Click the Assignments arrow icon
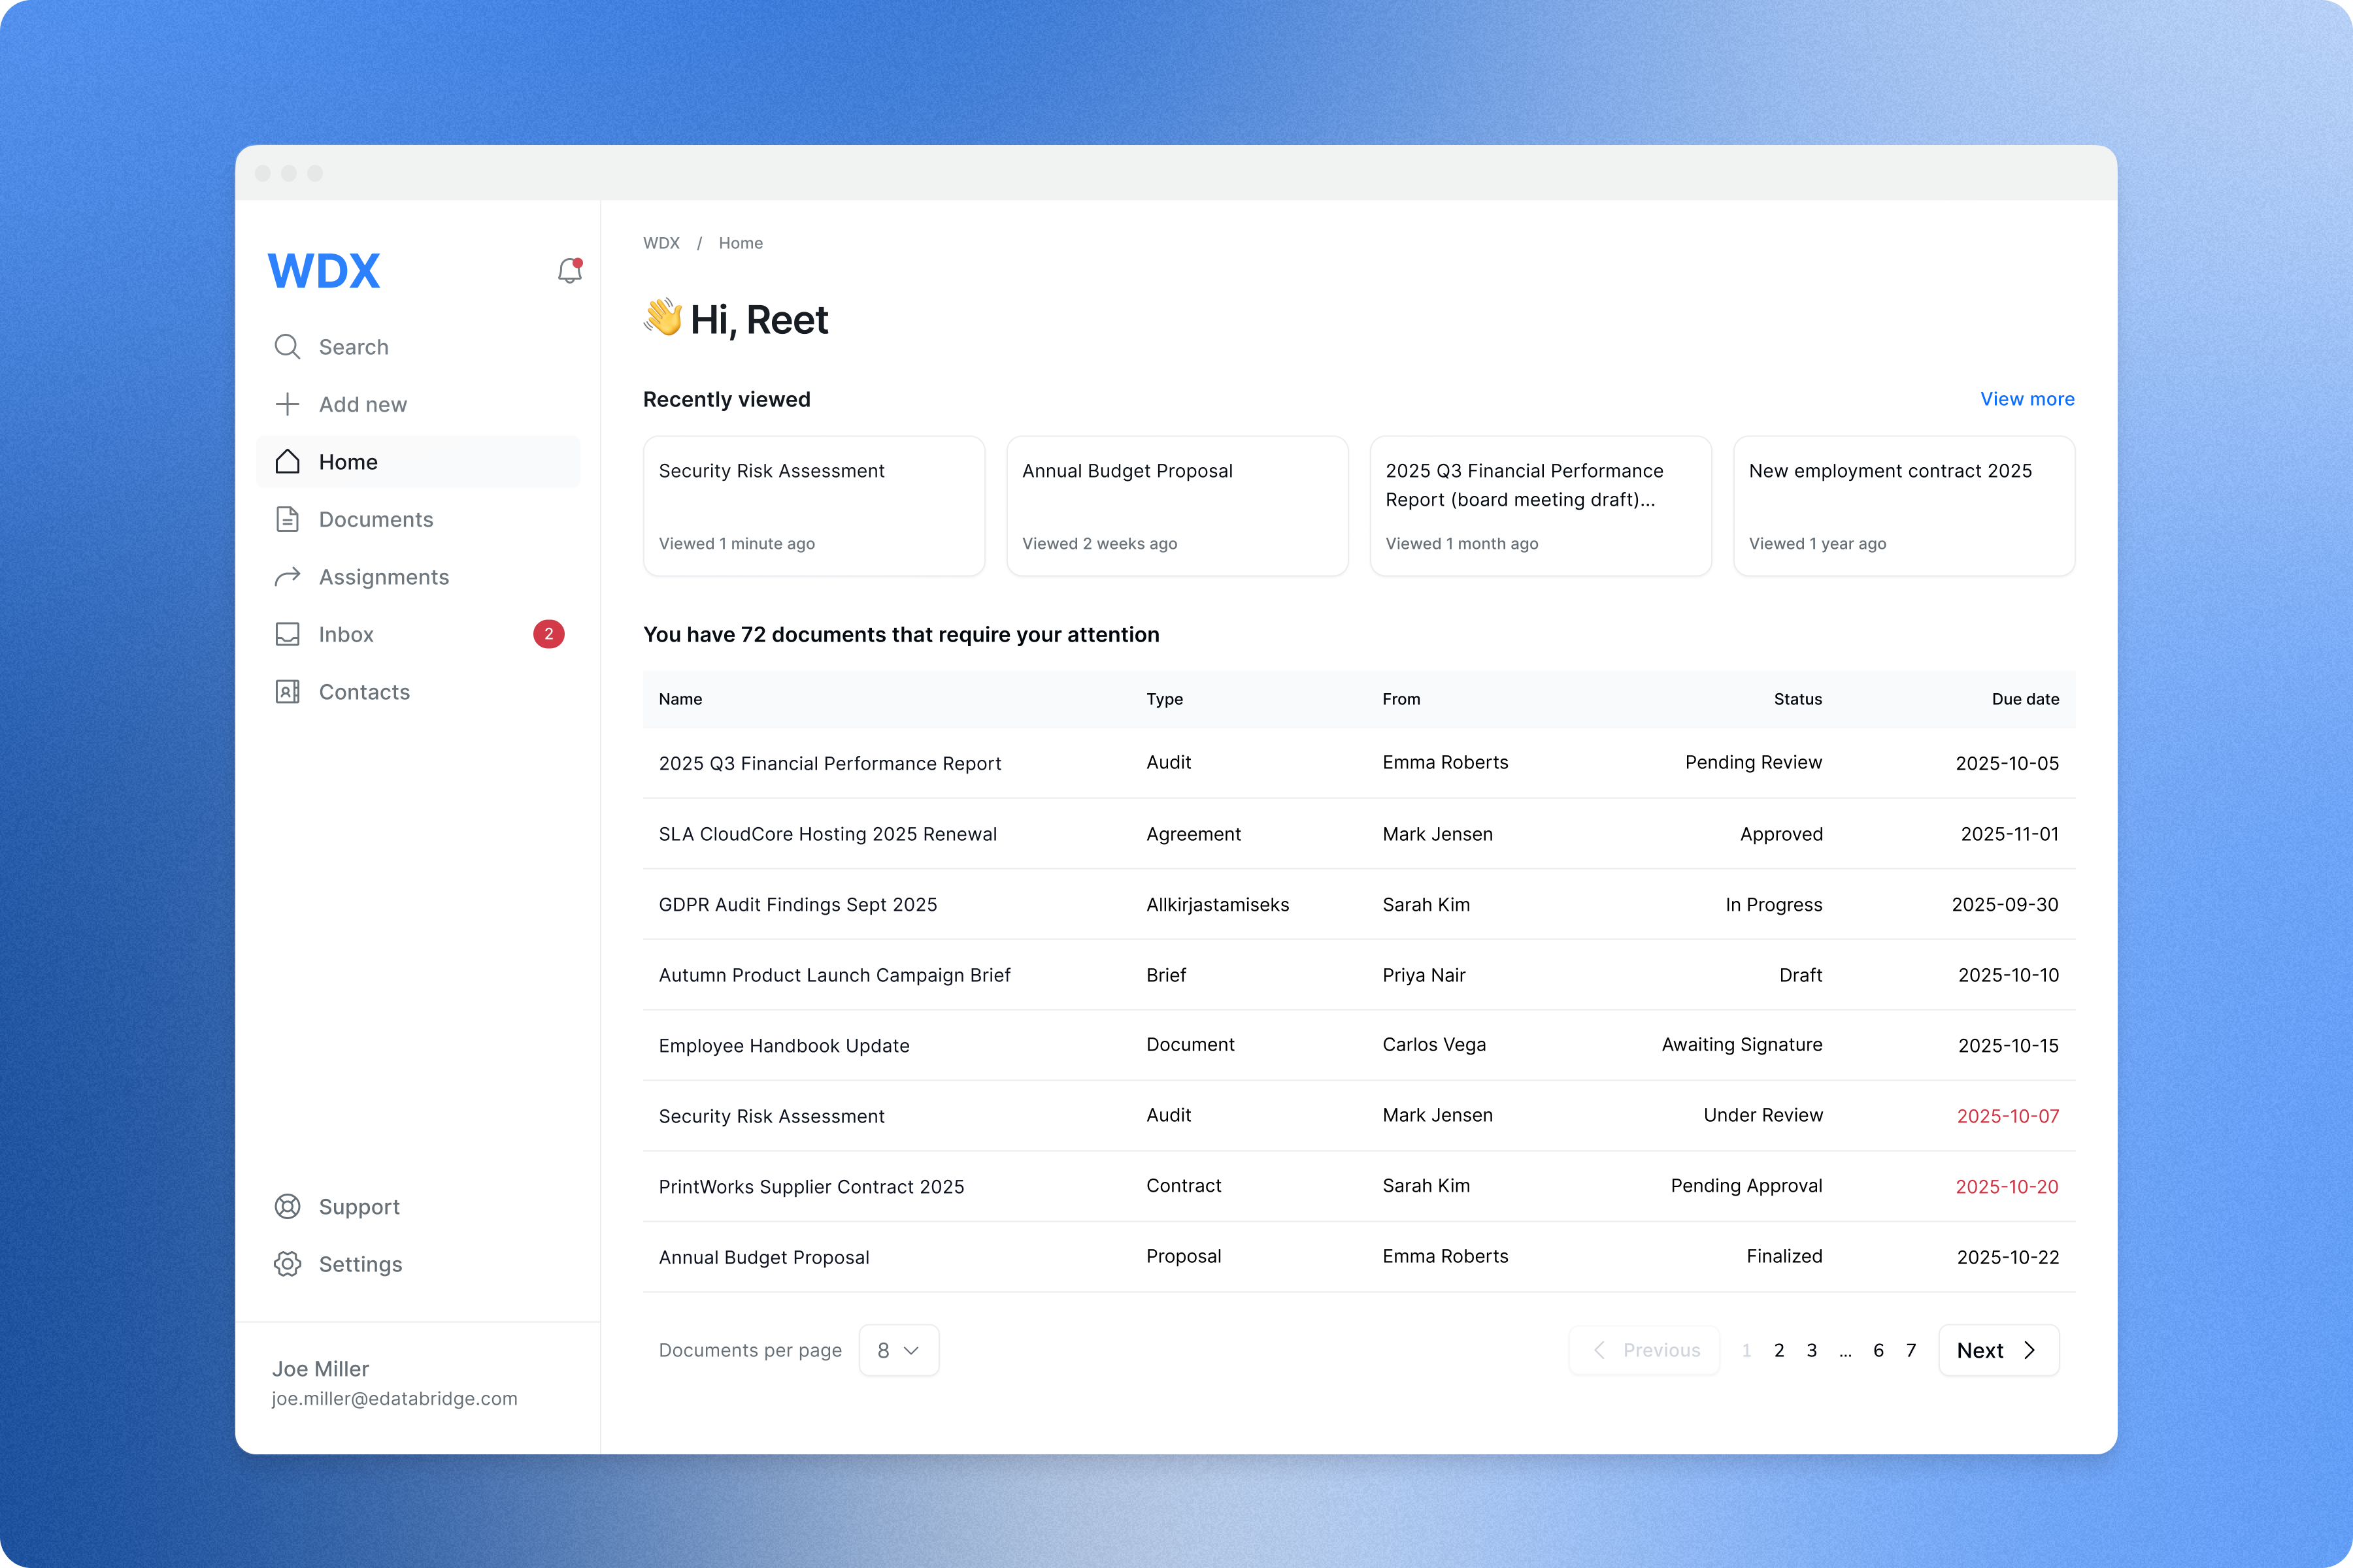This screenshot has width=2353, height=1568. (287, 577)
